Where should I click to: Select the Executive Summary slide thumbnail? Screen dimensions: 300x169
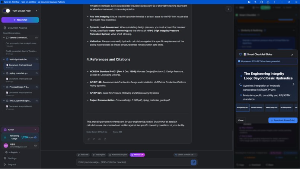pyautogui.click(x=257, y=107)
